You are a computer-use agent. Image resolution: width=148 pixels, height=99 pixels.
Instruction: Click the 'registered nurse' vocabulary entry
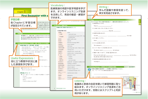pyautogui.click(x=72, y=34)
